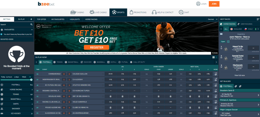Switch to the In-Play sidebar tab
The image size is (260, 117).
click(x=22, y=19)
